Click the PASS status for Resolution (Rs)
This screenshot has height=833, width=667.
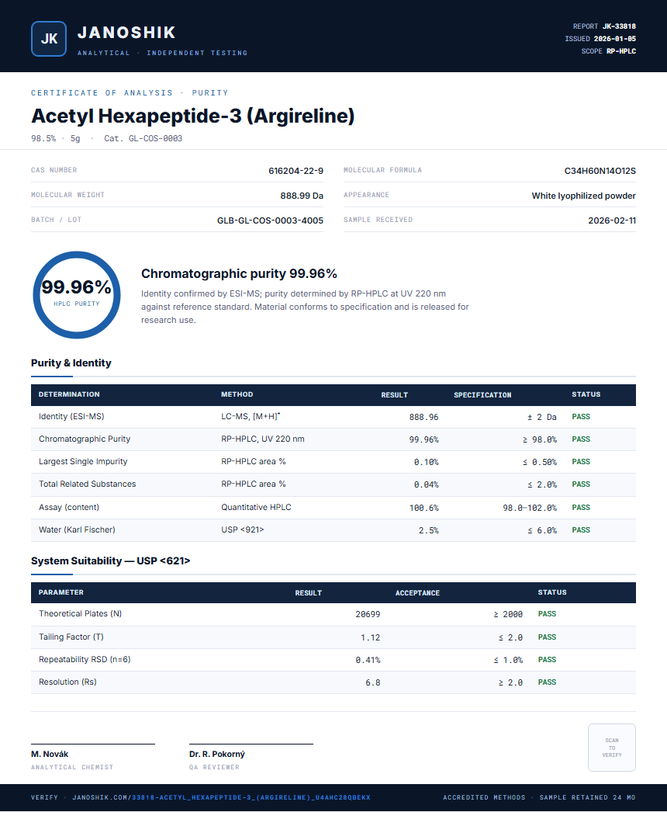[x=547, y=682]
